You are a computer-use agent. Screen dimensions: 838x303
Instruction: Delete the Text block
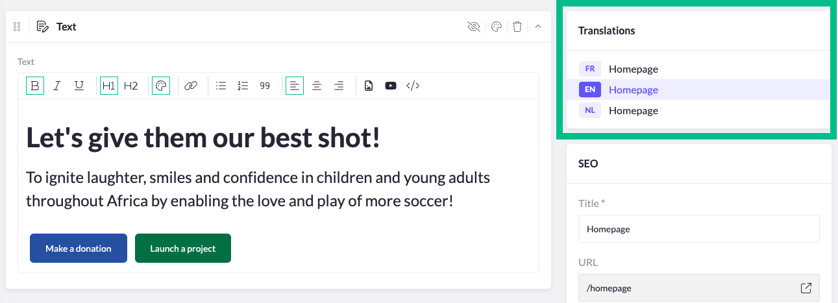coord(517,27)
